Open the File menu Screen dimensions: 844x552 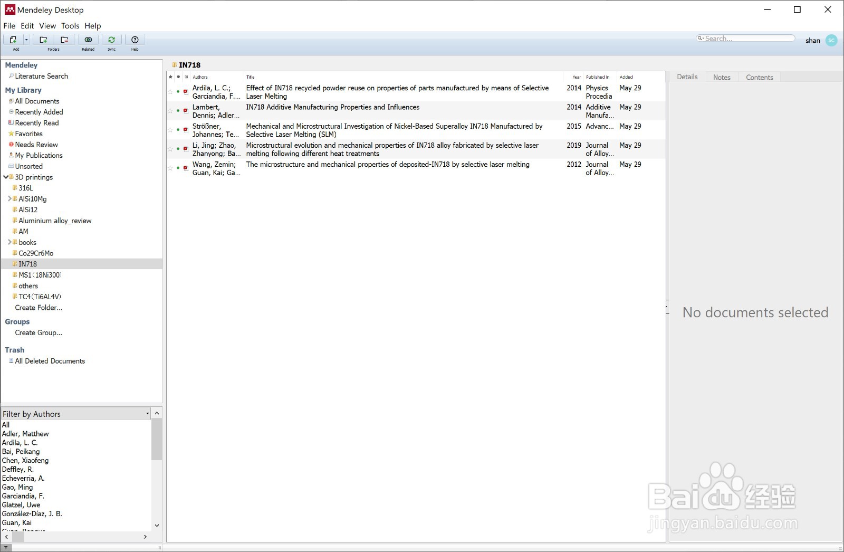[9, 26]
